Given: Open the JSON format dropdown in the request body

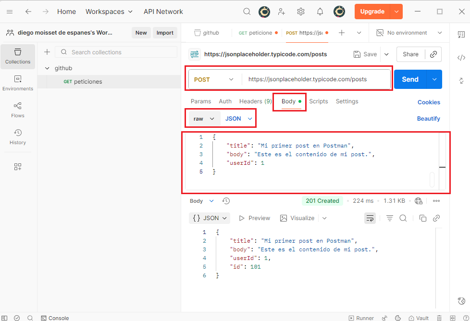Looking at the screenshot, I should pyautogui.click(x=238, y=119).
